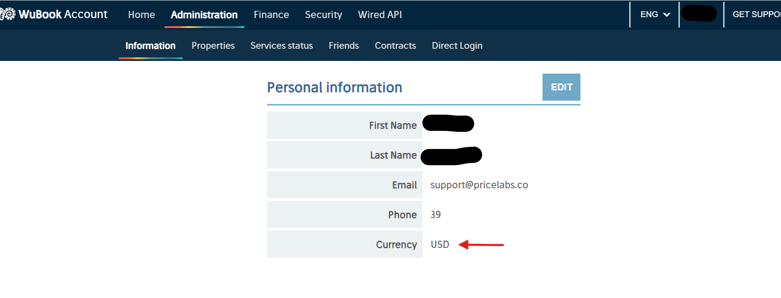The image size is (781, 298).
Task: Open the Services status tab
Action: (281, 46)
